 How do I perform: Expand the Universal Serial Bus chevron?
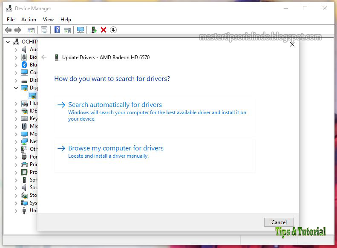coord(16,211)
